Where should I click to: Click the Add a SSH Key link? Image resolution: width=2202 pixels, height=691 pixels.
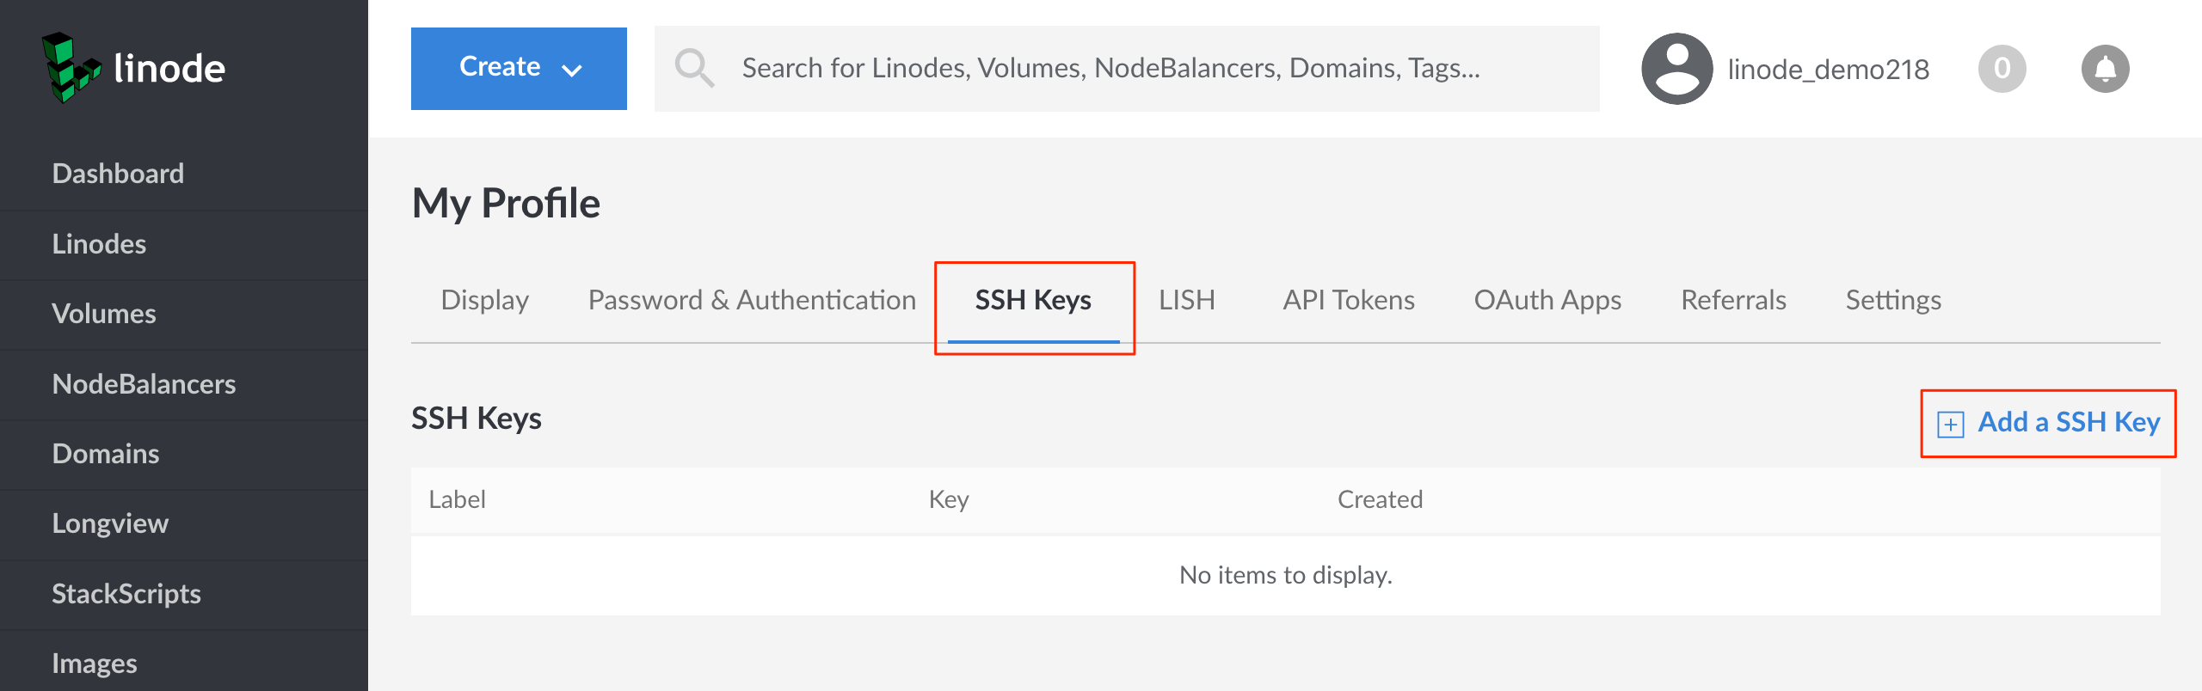coord(2068,422)
